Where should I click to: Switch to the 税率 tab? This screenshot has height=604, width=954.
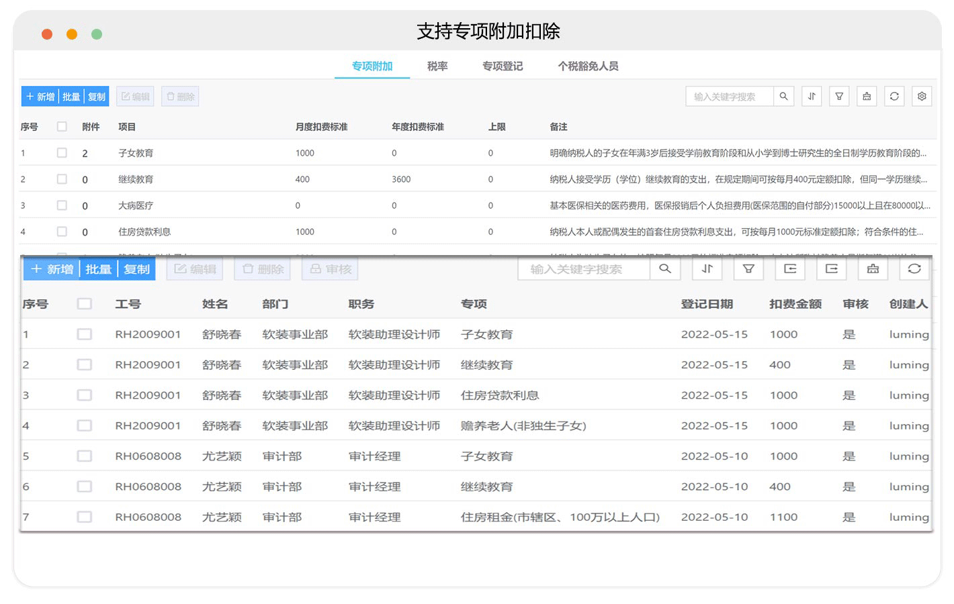coord(437,66)
